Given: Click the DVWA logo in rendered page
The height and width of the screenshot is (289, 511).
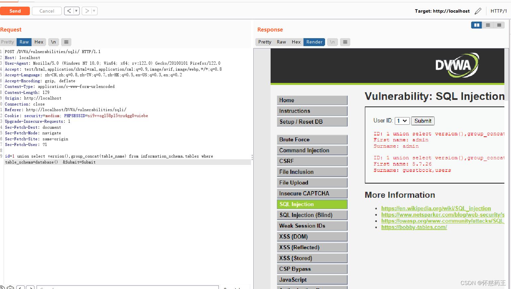Looking at the screenshot, I should [457, 65].
